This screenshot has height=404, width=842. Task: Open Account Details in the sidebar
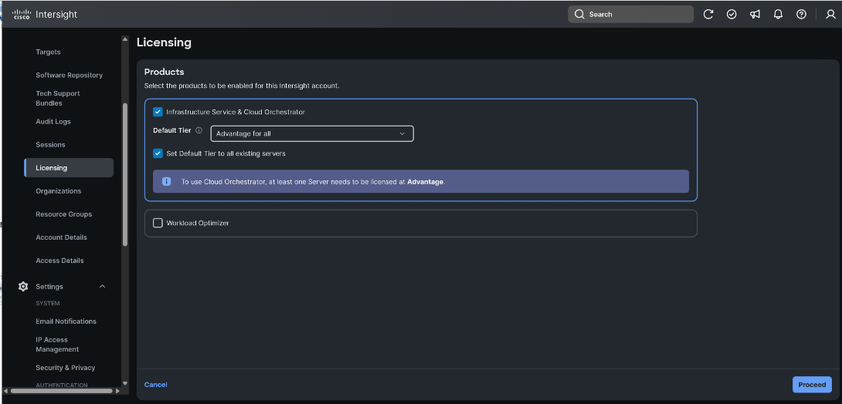(61, 237)
